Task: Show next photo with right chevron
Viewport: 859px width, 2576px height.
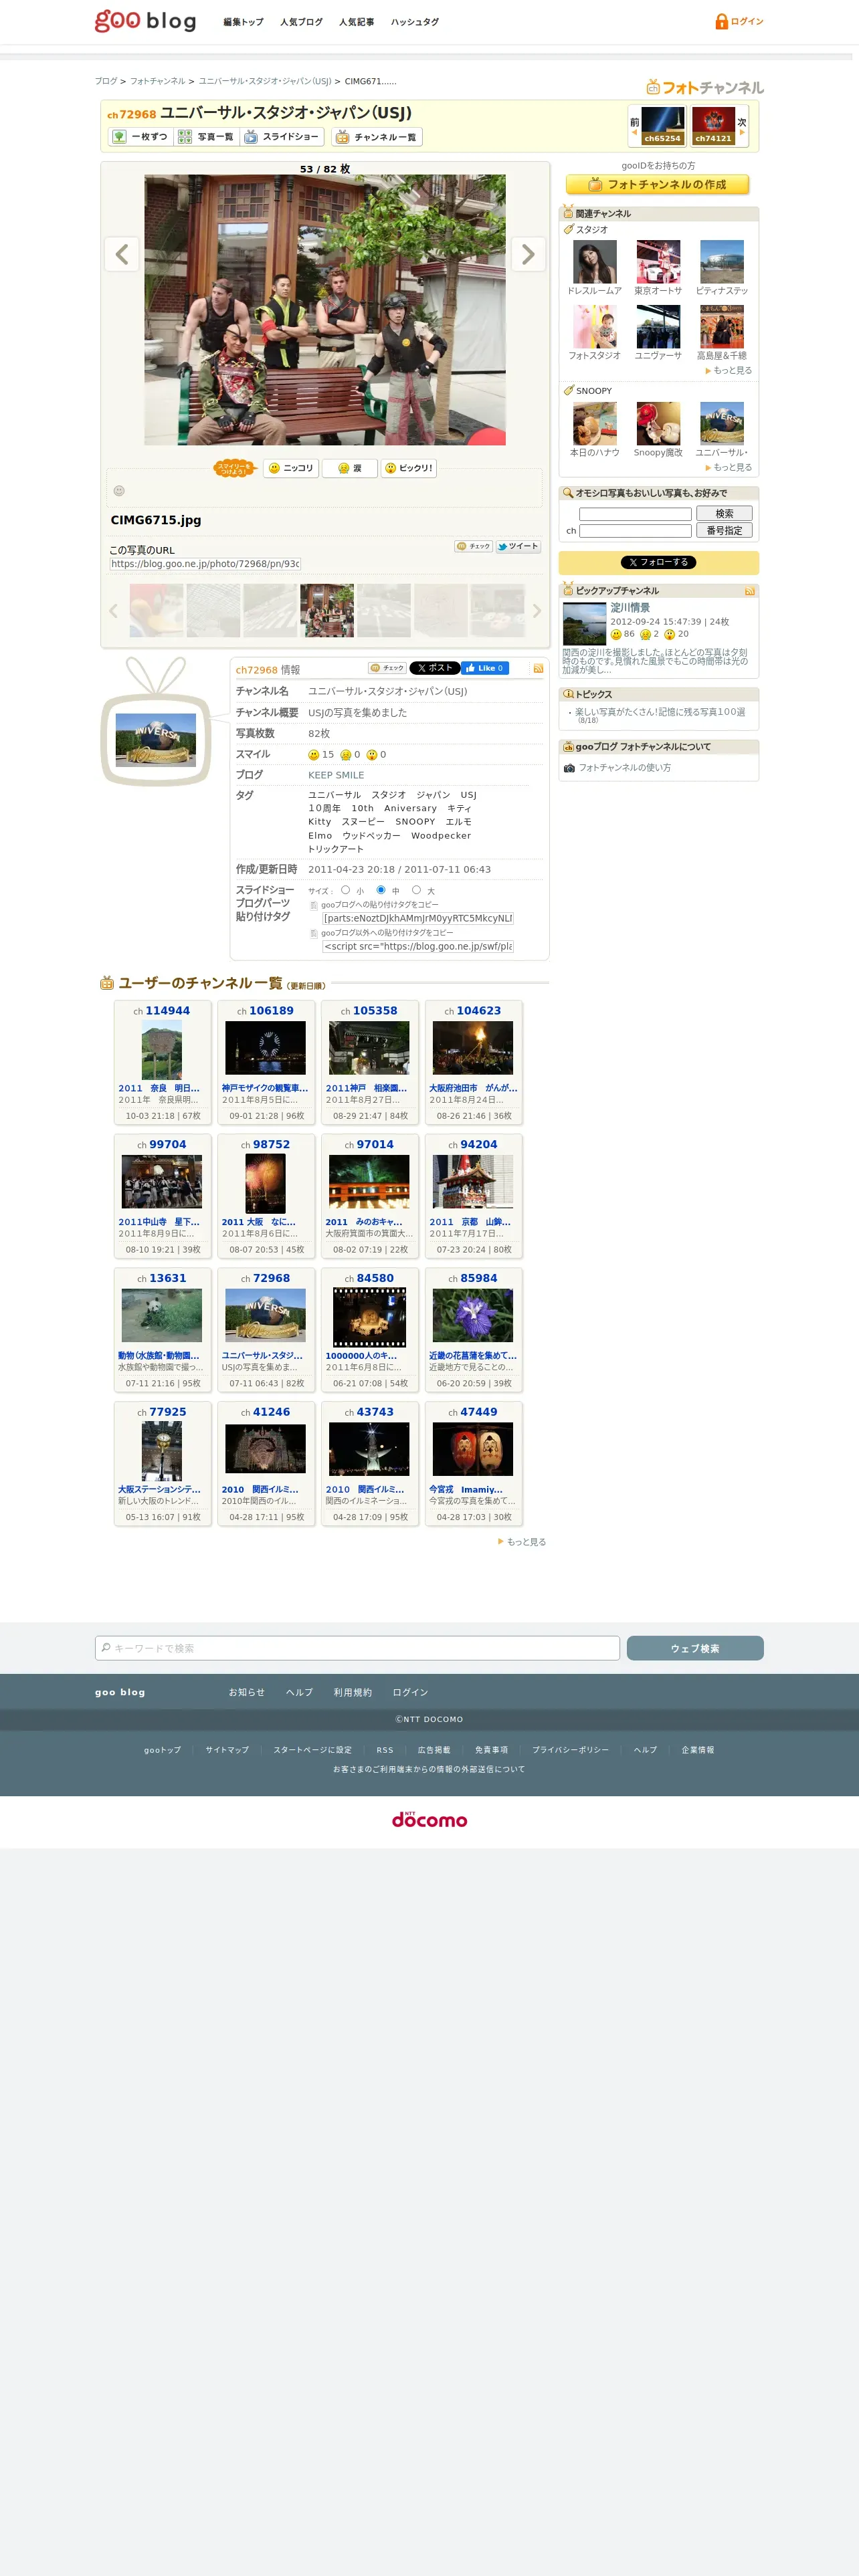Action: (x=528, y=254)
